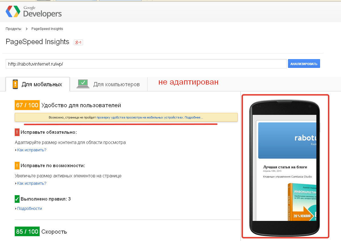Expand Подробности under Выполнено правил

click(29, 208)
